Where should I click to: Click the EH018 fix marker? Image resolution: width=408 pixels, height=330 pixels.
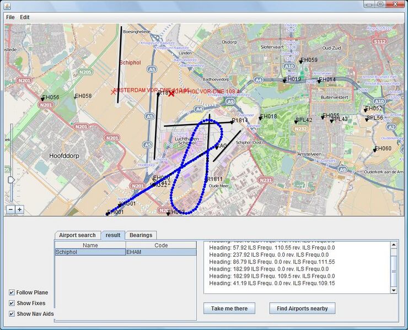(260, 118)
